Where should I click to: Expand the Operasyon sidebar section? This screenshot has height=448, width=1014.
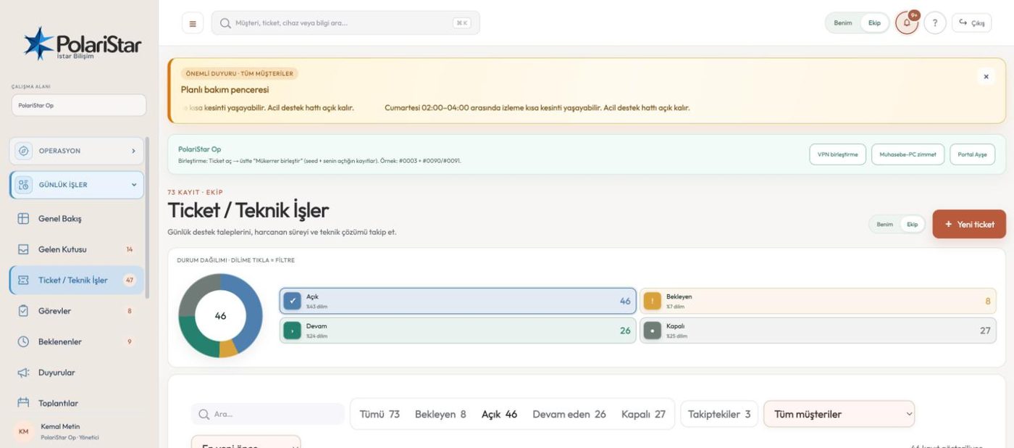(x=77, y=151)
